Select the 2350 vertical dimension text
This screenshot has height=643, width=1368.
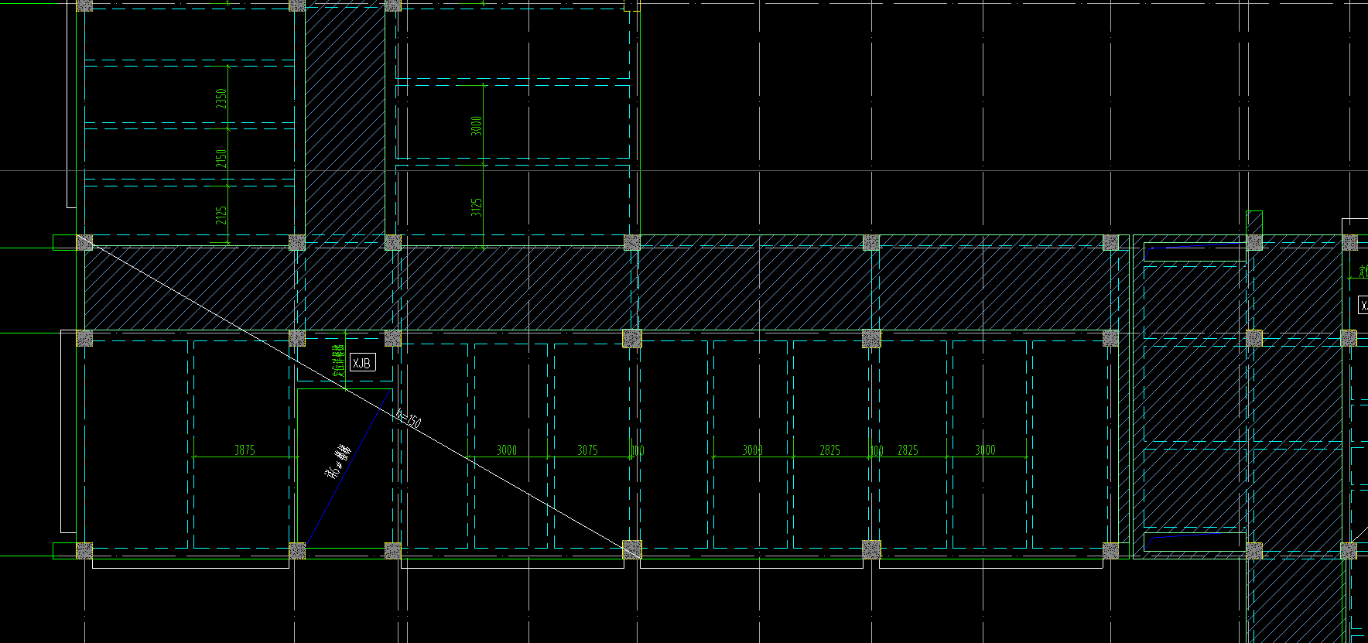click(x=221, y=98)
